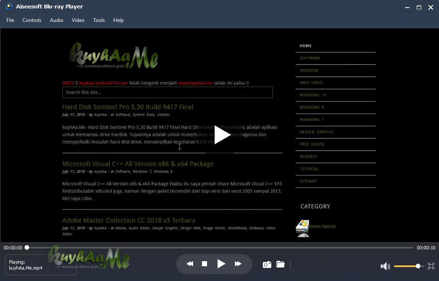Click the play button in control bar

pyautogui.click(x=221, y=264)
